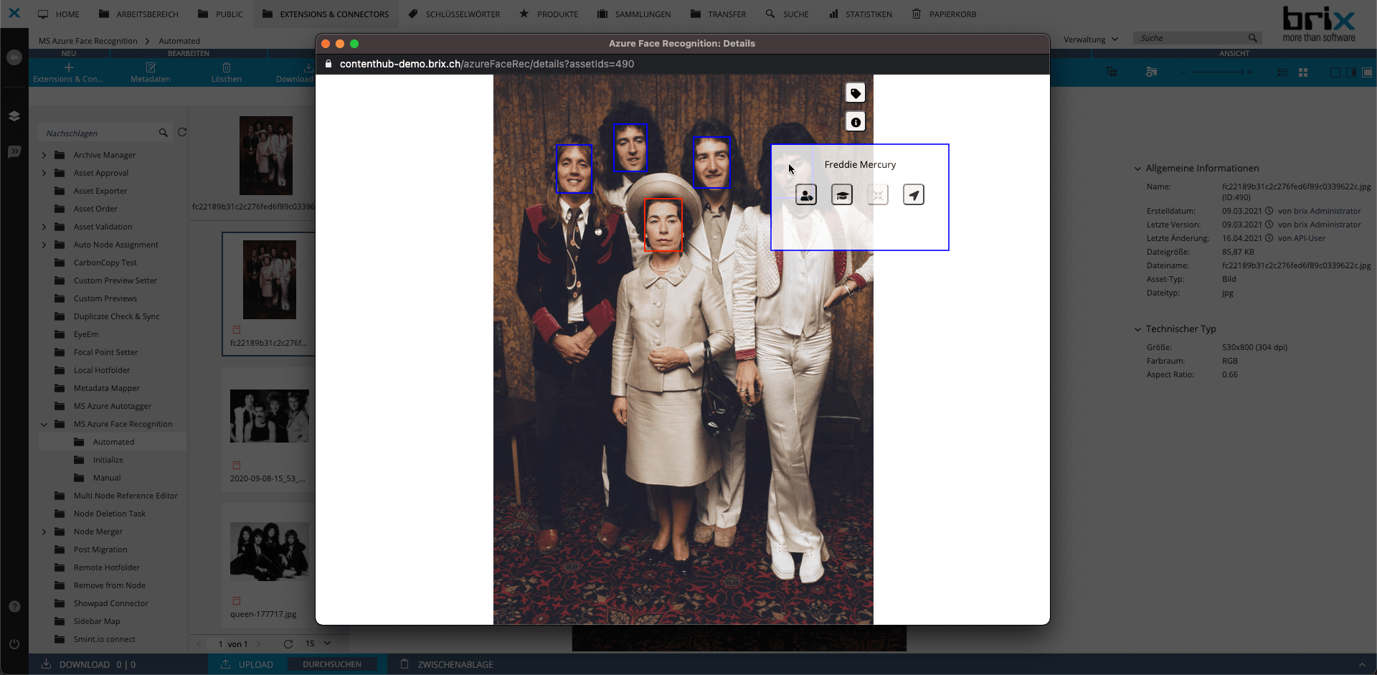Click the tag icon on image
This screenshot has width=1377, height=675.
(x=855, y=93)
